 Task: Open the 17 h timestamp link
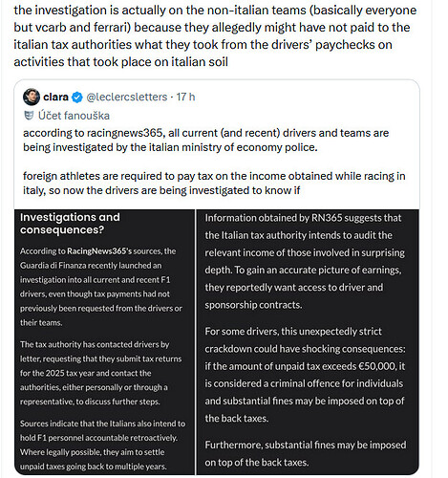(185, 97)
